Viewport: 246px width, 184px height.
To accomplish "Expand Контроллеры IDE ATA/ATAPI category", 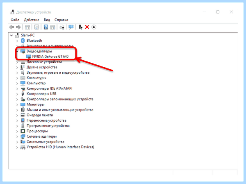I will click(17, 89).
